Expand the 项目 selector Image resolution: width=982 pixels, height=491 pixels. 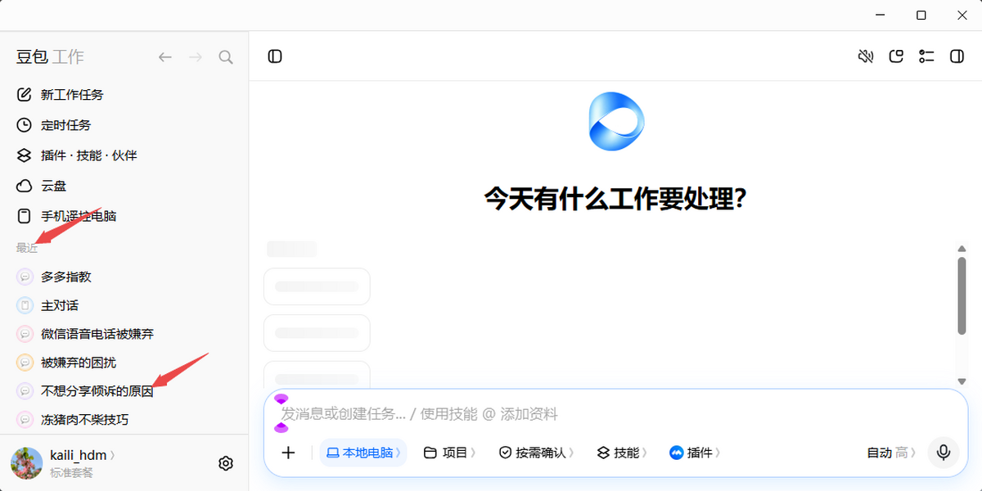coord(450,453)
